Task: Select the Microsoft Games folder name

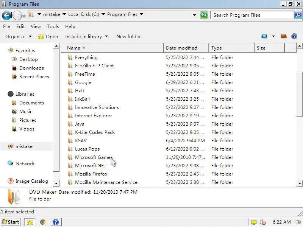Action: point(94,157)
